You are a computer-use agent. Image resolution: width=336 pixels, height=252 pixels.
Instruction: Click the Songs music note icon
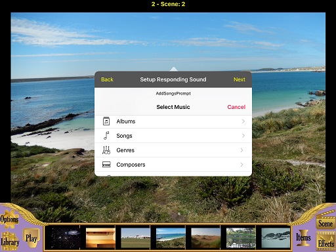click(x=106, y=136)
